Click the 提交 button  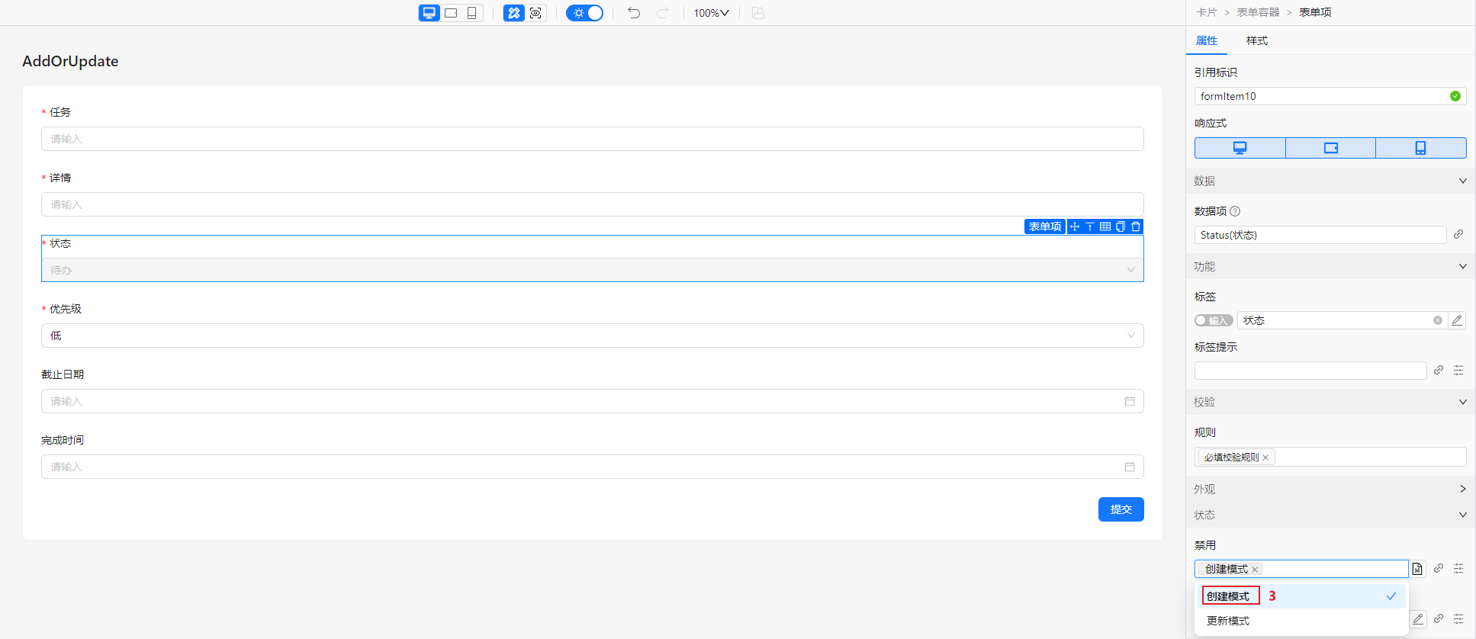(x=1121, y=509)
